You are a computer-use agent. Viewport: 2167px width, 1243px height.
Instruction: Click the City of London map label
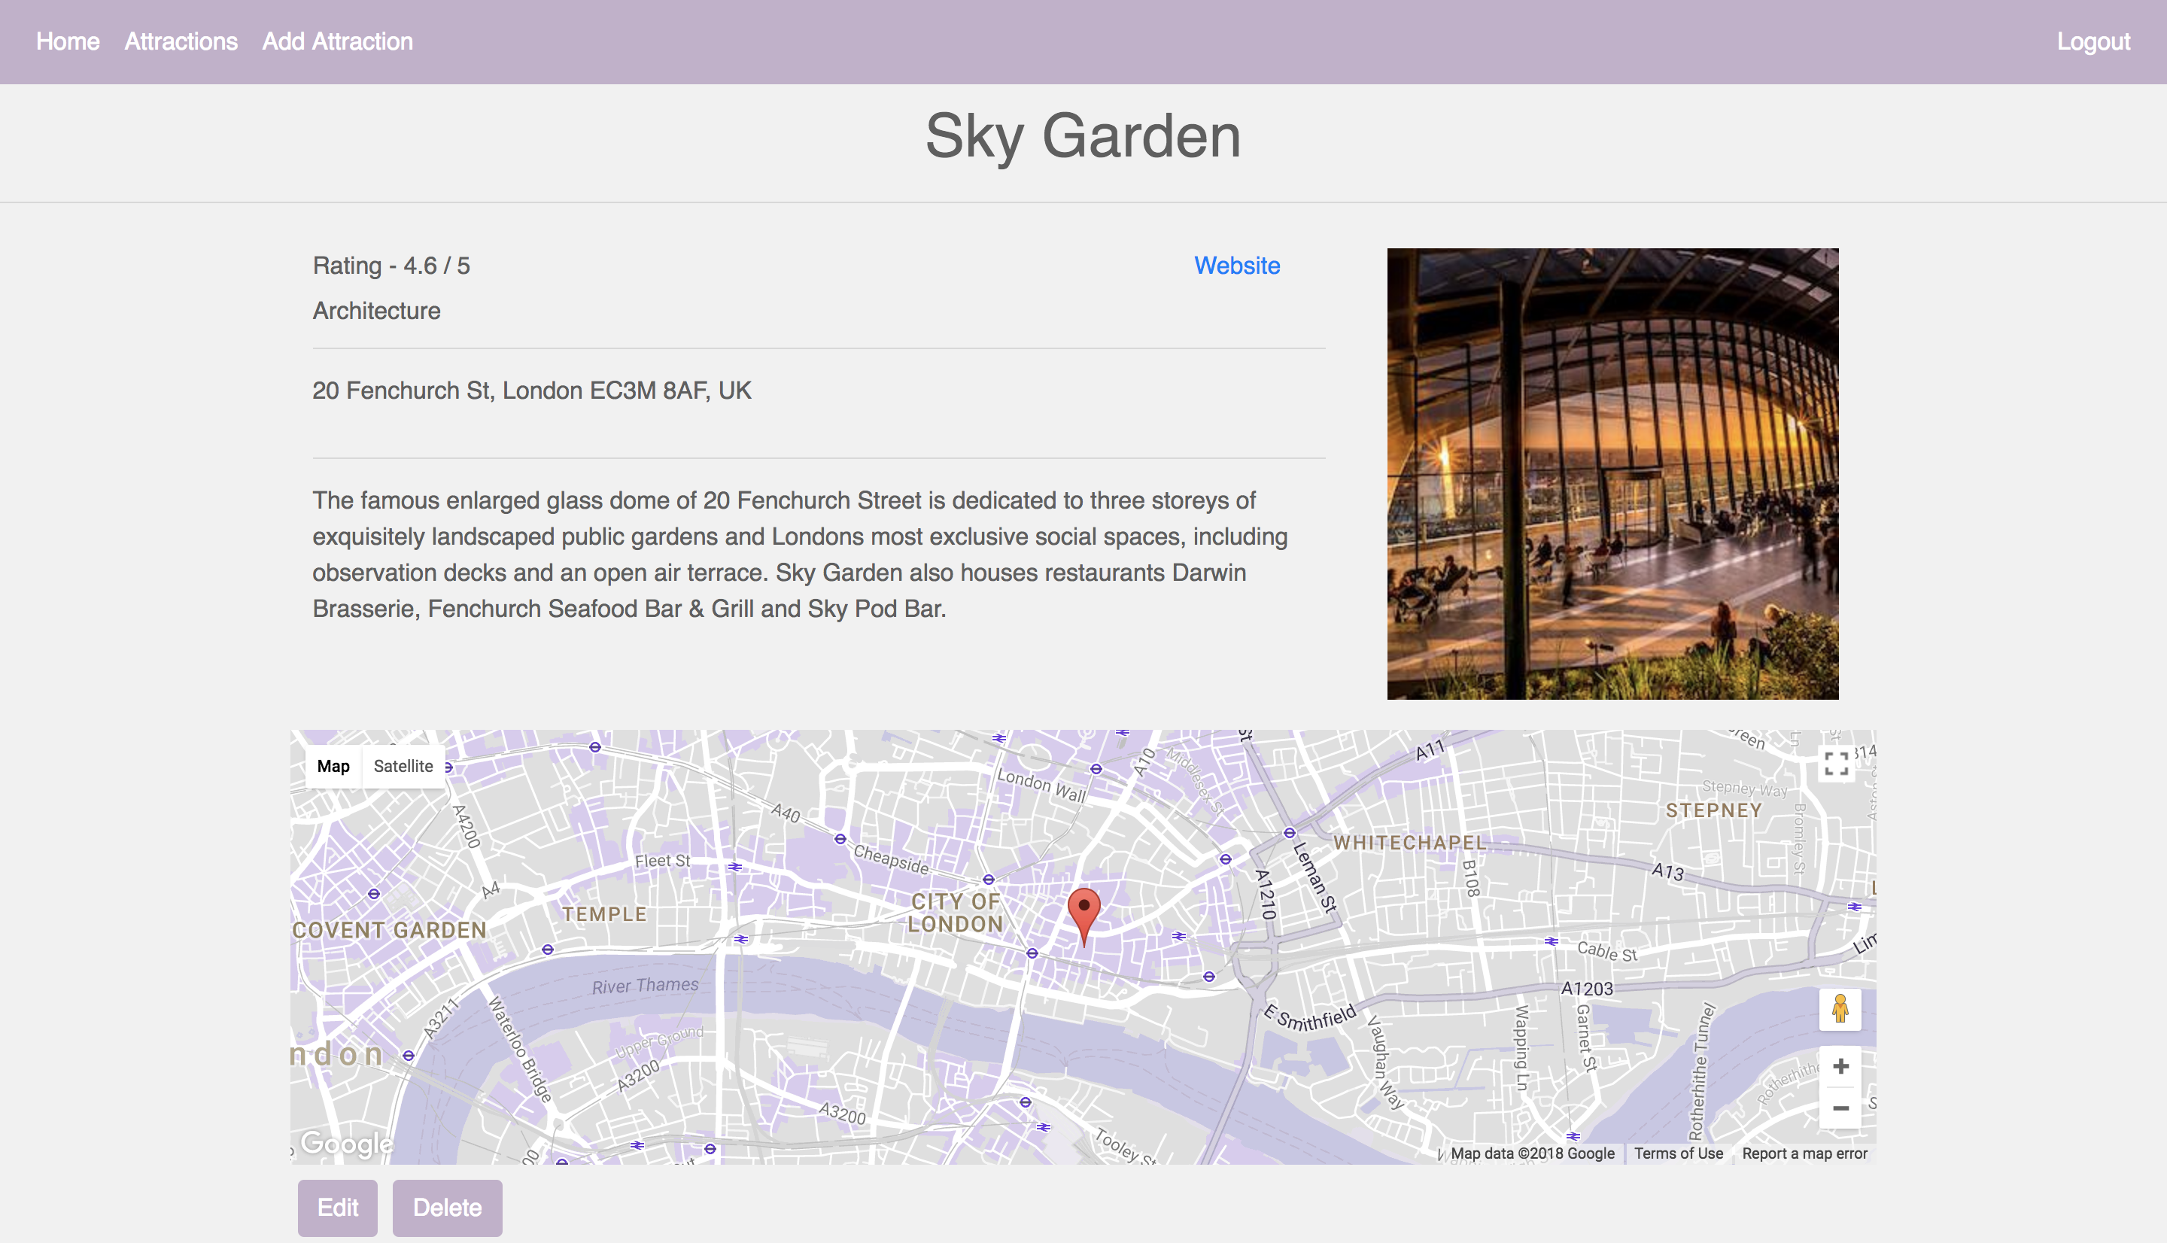[x=955, y=913]
